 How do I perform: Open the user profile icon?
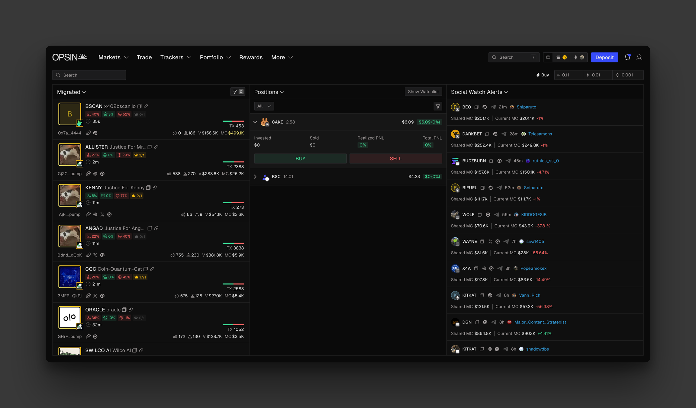(639, 57)
